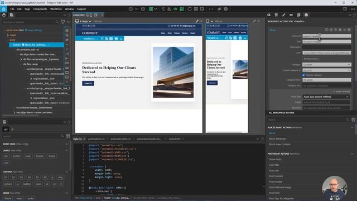Open the automaticVARS.css code tab

pyautogui.click(x=120, y=139)
